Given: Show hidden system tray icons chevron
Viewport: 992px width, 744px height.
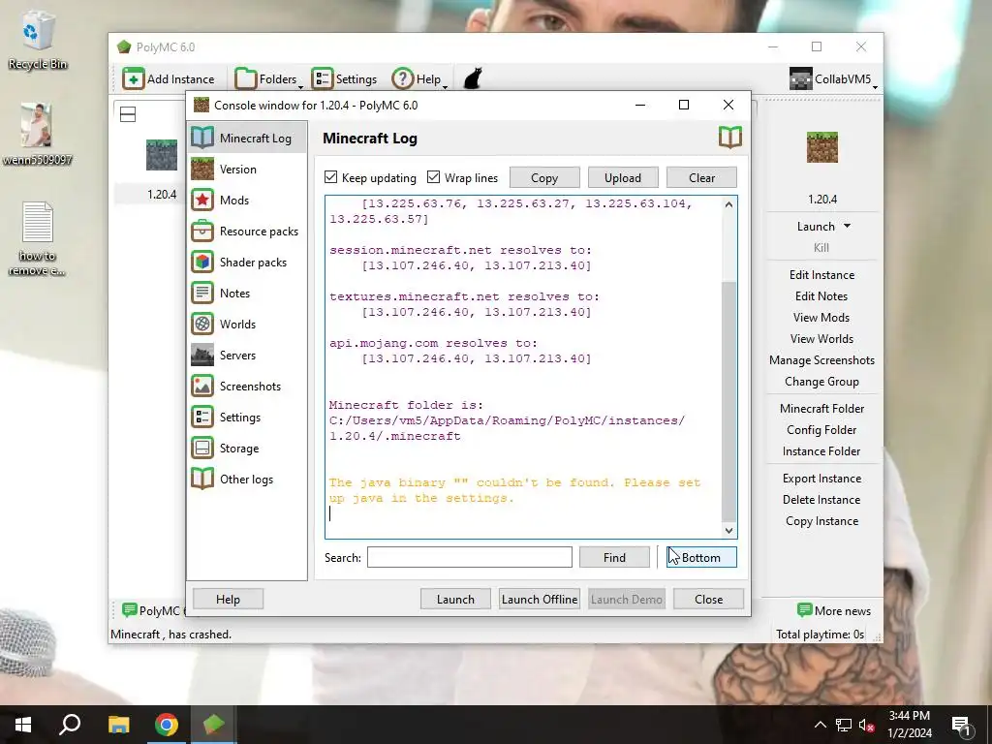Looking at the screenshot, I should click(x=820, y=725).
